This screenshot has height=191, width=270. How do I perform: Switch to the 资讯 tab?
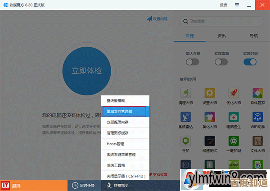pyautogui.click(x=221, y=36)
